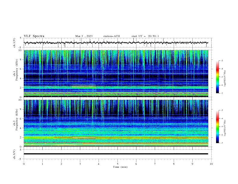This screenshot has width=238, height=184.
Task: Click the '-7' label on lower color scale
Action: coord(222,143)
